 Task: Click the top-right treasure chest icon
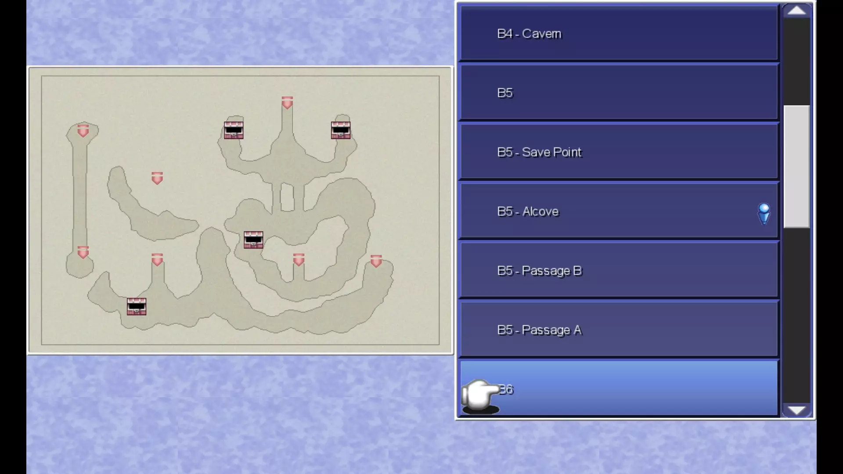[x=341, y=130]
